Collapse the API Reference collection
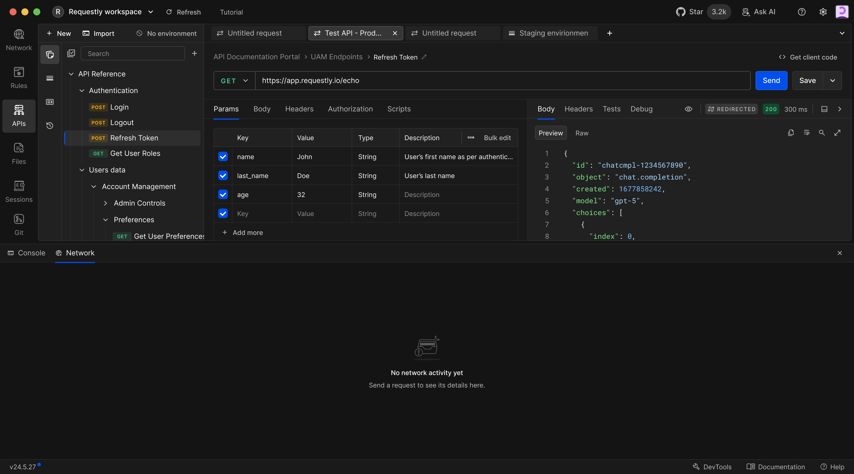This screenshot has height=474, width=854. coord(71,74)
